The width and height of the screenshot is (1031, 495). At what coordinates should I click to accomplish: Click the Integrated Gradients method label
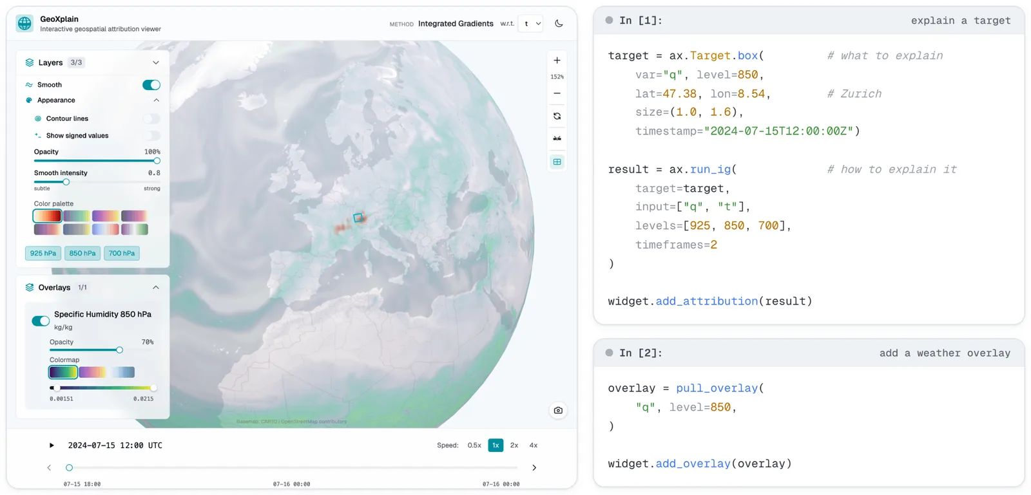tap(456, 24)
